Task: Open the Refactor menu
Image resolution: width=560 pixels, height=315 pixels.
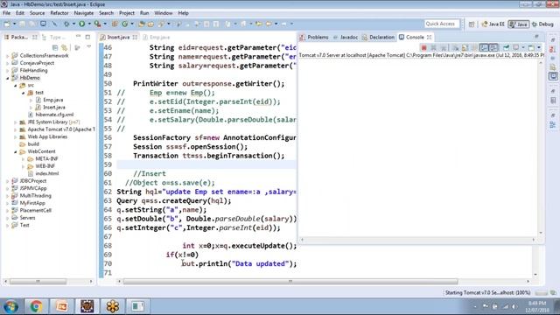Action: point(59,13)
